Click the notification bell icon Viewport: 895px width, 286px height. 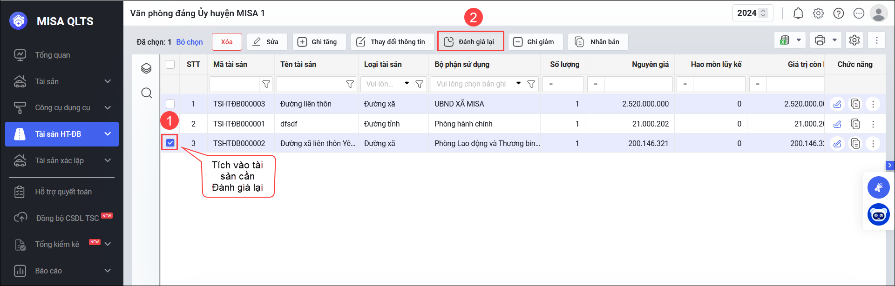pos(798,13)
